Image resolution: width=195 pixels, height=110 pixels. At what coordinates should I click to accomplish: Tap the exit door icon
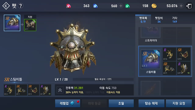click(x=189, y=6)
